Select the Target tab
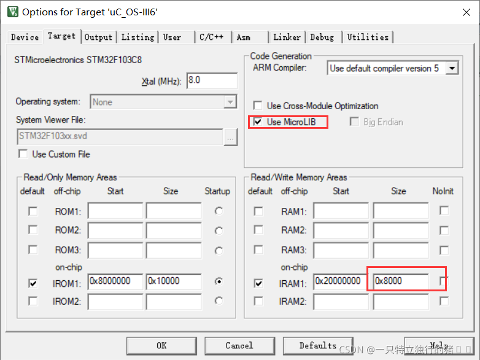 tap(62, 36)
